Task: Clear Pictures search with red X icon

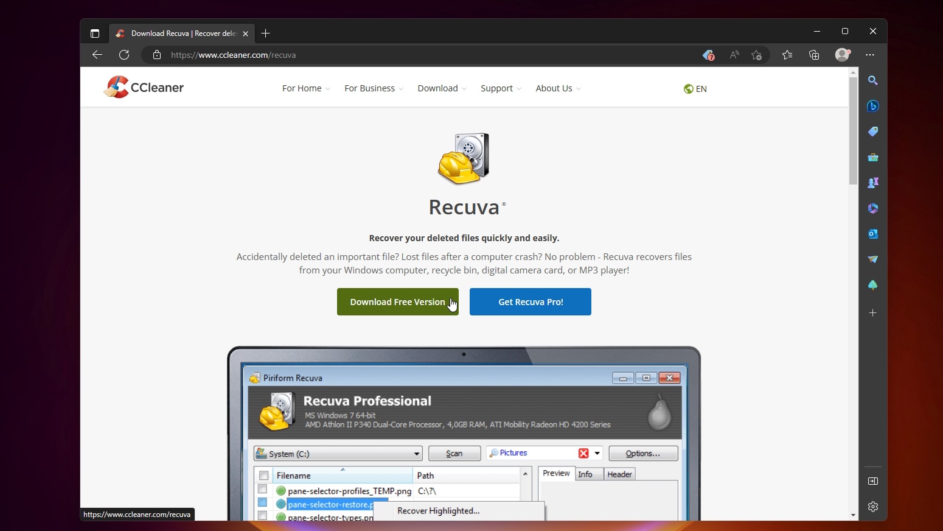Action: [x=583, y=453]
